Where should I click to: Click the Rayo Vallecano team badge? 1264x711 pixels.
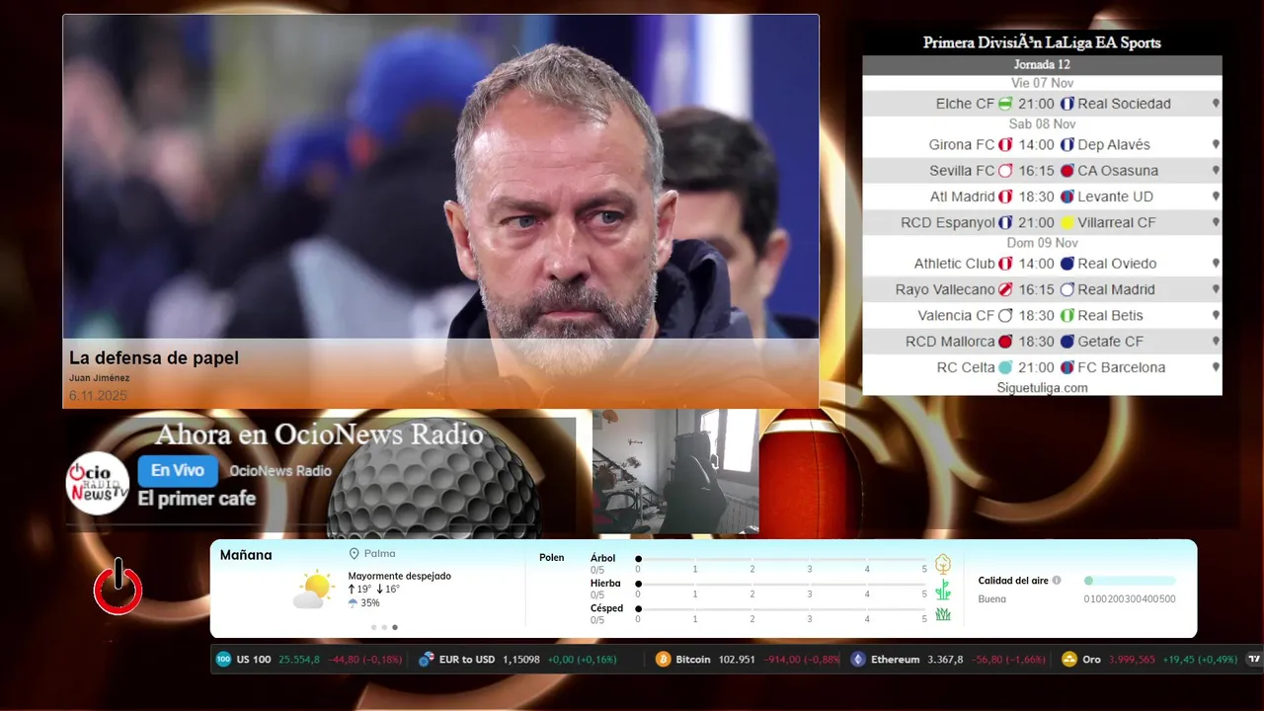tap(1005, 289)
